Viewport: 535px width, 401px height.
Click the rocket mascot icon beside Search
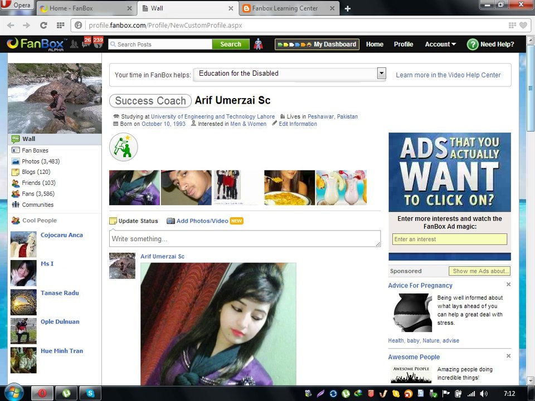(x=259, y=44)
